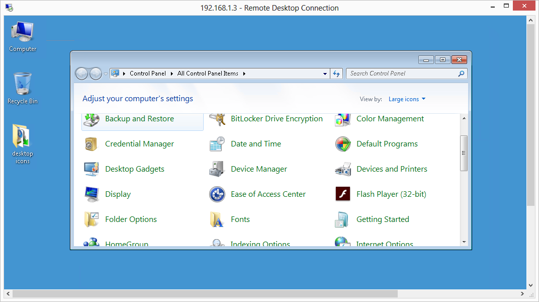Viewport: 539px width, 302px height.
Task: Open the Display link
Action: [118, 194]
